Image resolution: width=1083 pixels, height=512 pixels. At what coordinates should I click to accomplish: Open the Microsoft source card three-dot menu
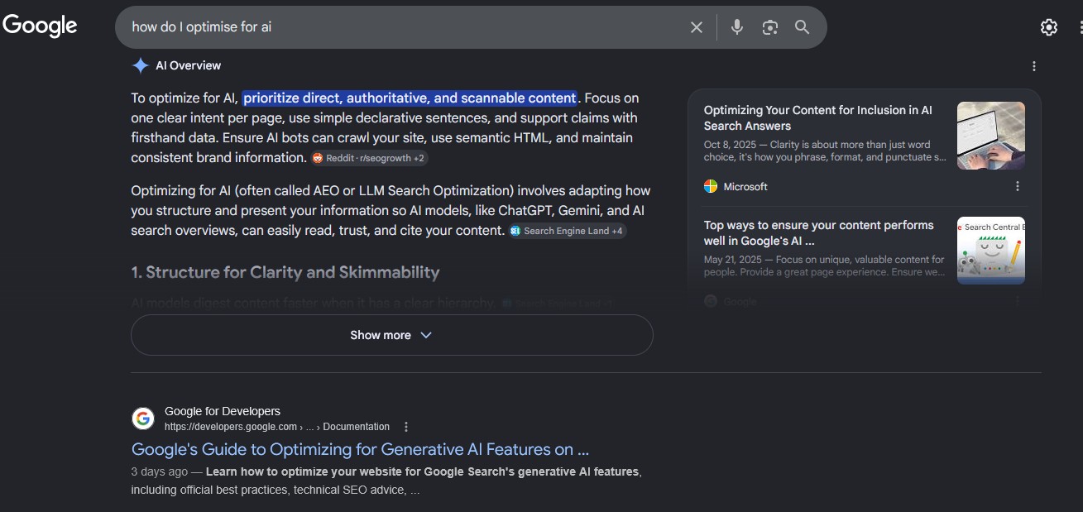[1018, 186]
